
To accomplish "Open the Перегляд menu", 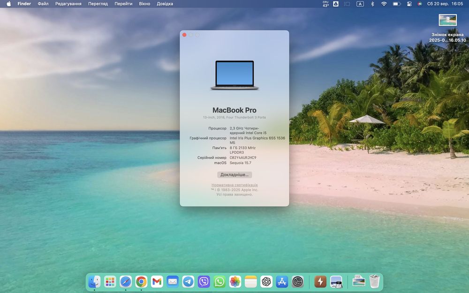I will (x=98, y=4).
